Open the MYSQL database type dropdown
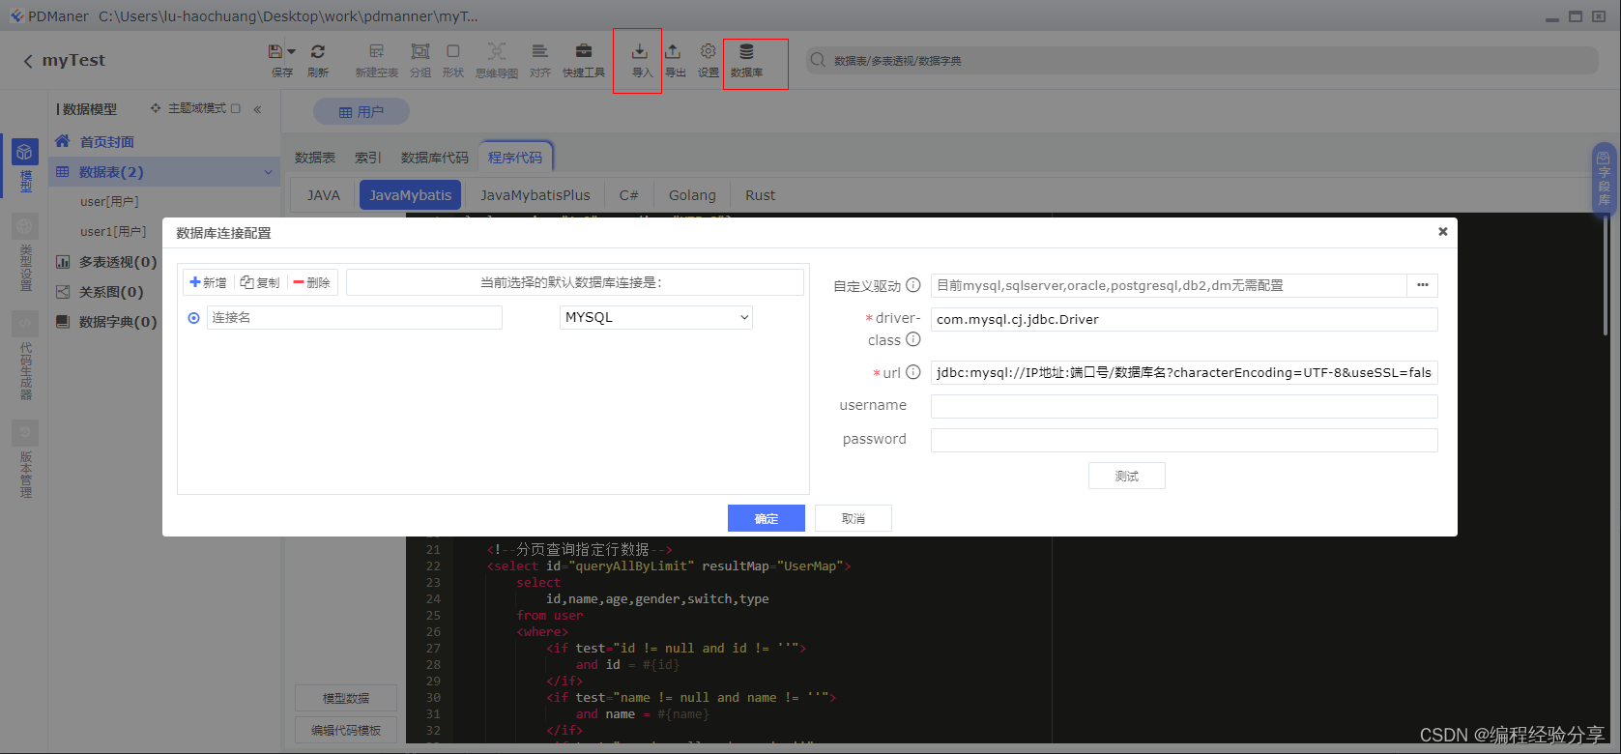The image size is (1621, 754). (656, 318)
